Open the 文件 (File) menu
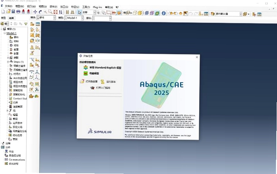The width and height of the screenshot is (277, 174). tap(9, 6)
